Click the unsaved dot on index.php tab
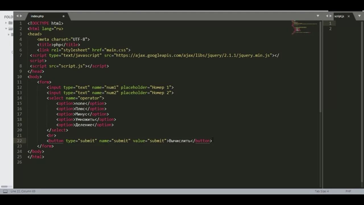 63,16
